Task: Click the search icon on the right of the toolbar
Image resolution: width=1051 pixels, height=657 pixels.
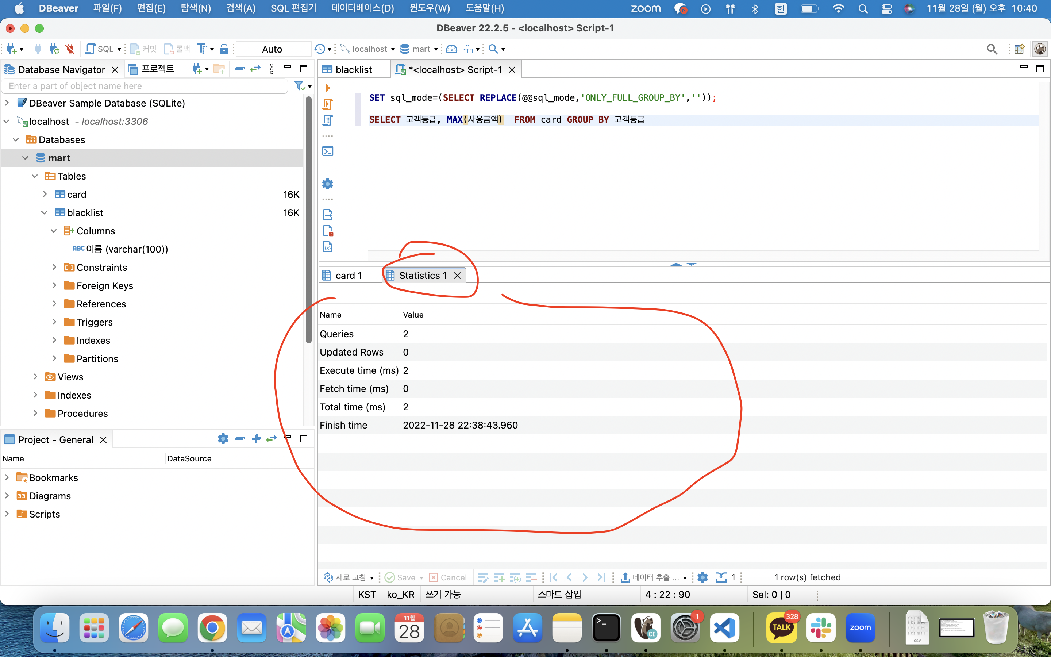Action: [992, 49]
